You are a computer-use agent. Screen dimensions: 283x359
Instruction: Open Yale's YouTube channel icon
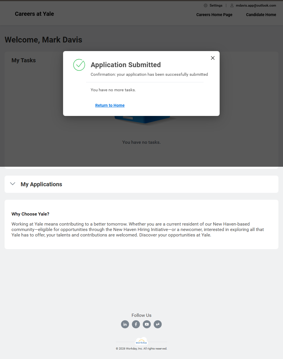147,324
